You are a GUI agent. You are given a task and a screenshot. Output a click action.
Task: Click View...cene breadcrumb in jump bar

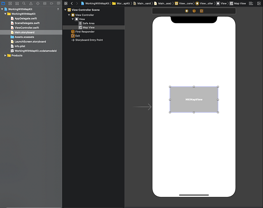[184, 3]
